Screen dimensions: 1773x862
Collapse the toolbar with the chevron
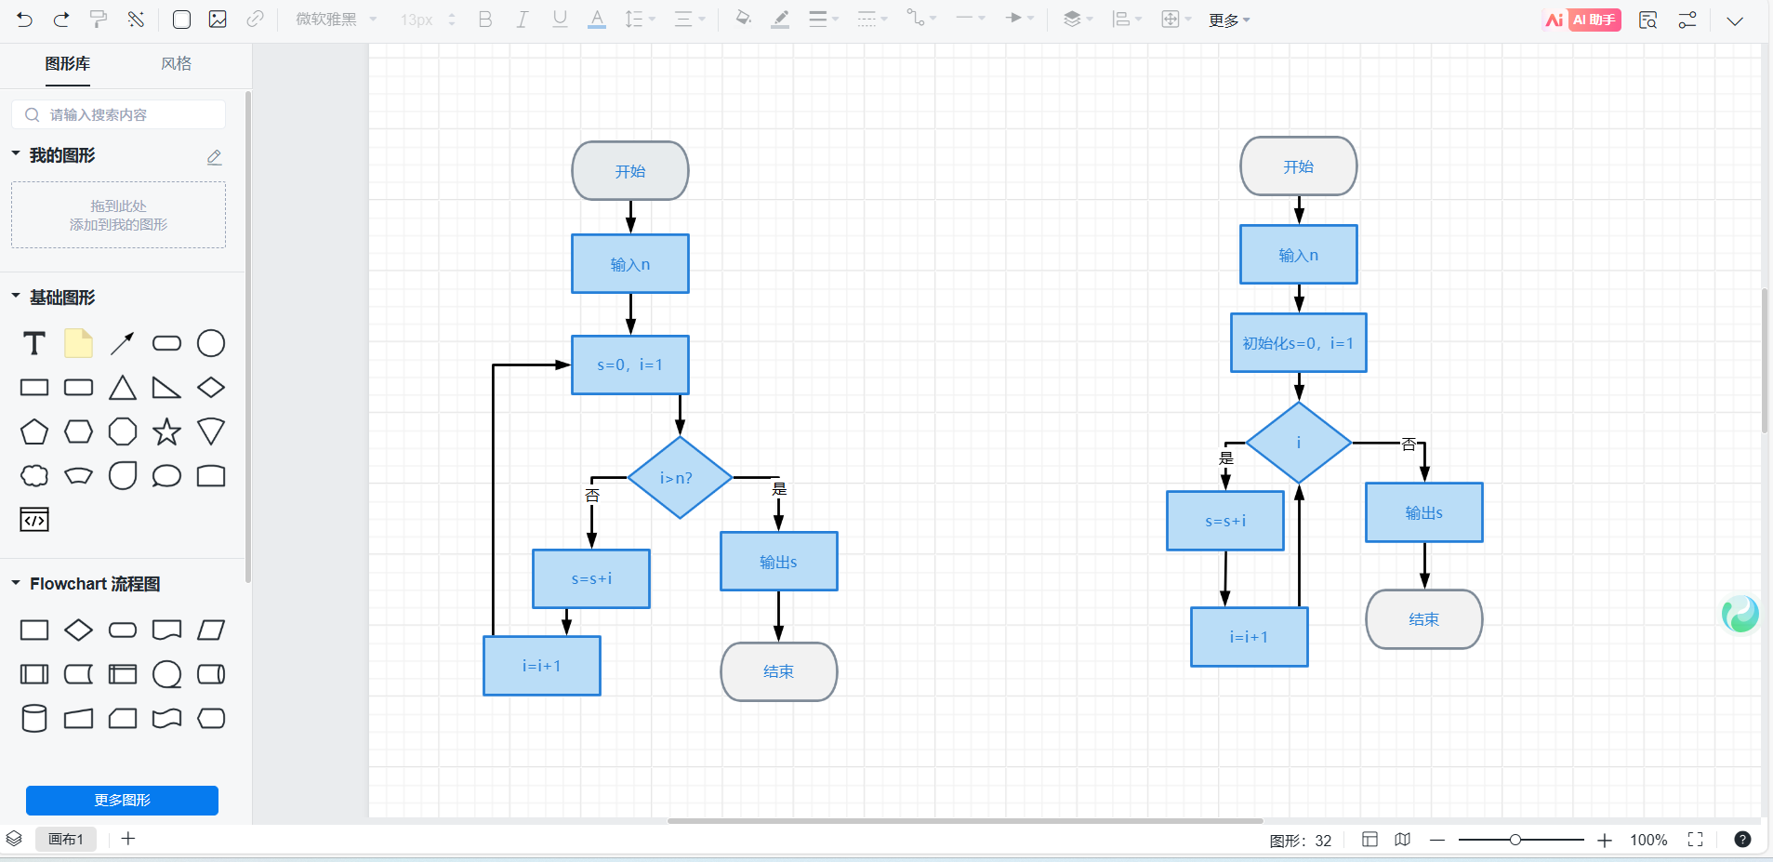pyautogui.click(x=1735, y=20)
